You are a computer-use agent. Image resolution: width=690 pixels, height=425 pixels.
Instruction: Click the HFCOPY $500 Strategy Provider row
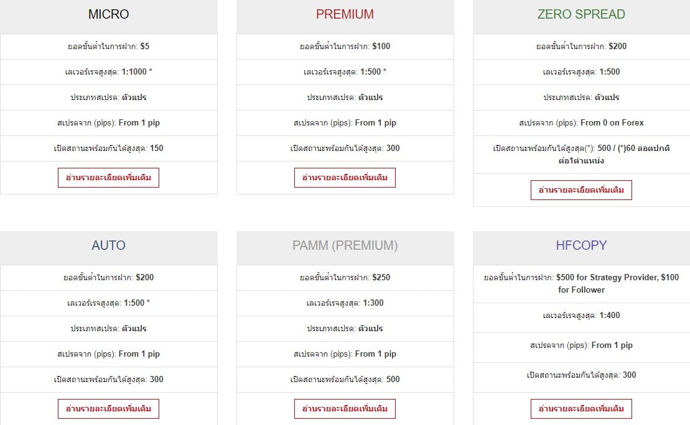click(x=581, y=283)
